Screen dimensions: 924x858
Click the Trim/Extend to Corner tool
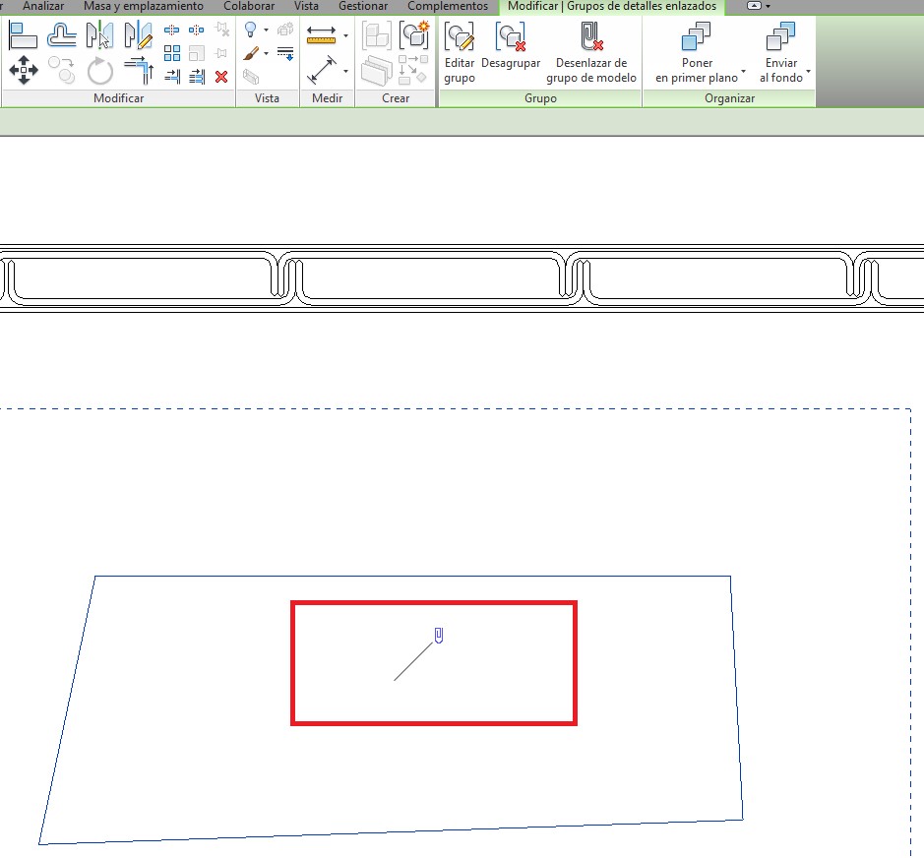139,70
